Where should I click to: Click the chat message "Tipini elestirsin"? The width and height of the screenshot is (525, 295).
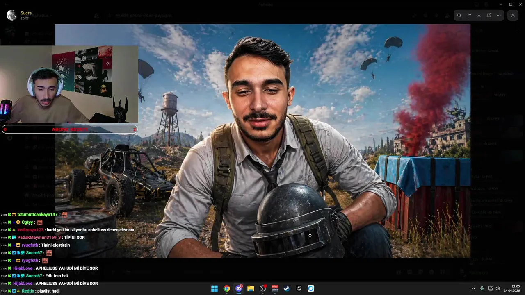tap(55, 245)
